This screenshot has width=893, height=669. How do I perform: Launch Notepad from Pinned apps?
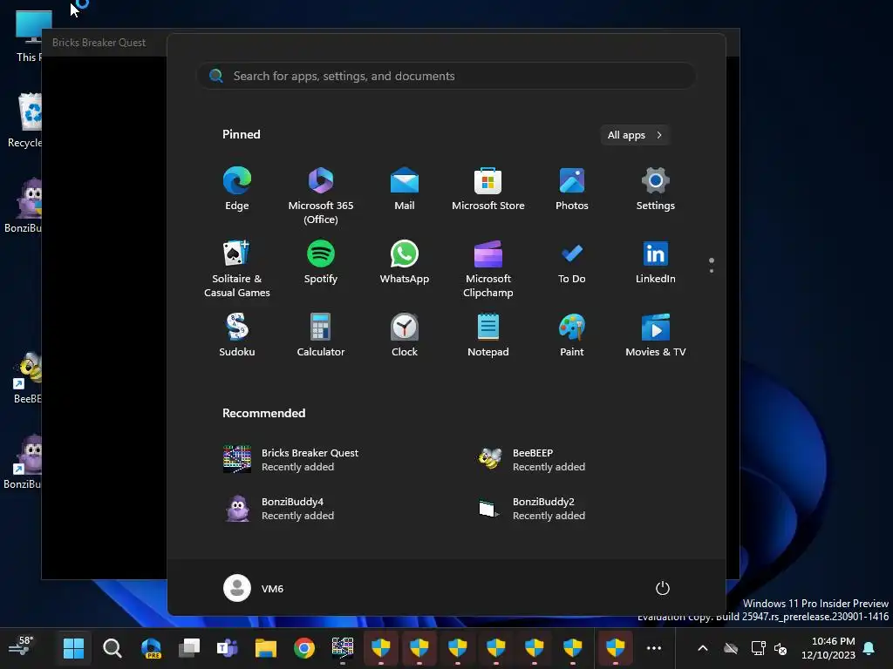click(488, 335)
